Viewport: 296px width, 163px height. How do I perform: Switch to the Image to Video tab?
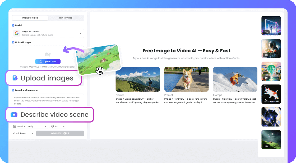coord(30,18)
